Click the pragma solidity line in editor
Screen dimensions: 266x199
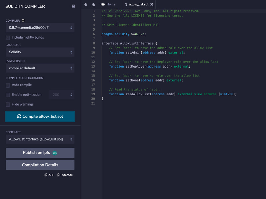[124, 34]
